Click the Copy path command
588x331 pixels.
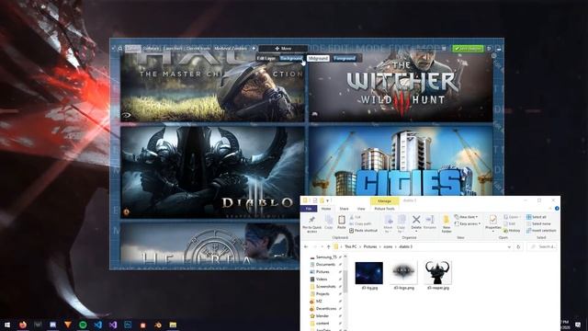click(x=360, y=223)
